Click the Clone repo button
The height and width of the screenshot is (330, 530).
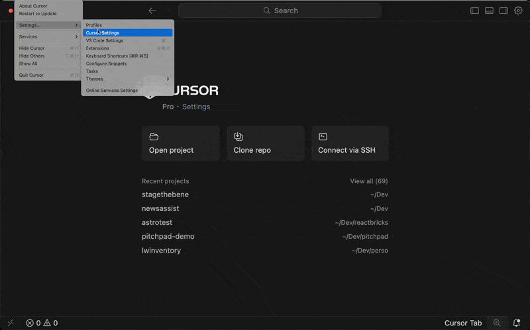(x=266, y=144)
